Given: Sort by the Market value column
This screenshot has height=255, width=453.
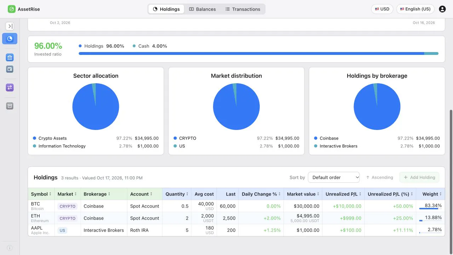Looking at the screenshot, I should click(x=303, y=194).
